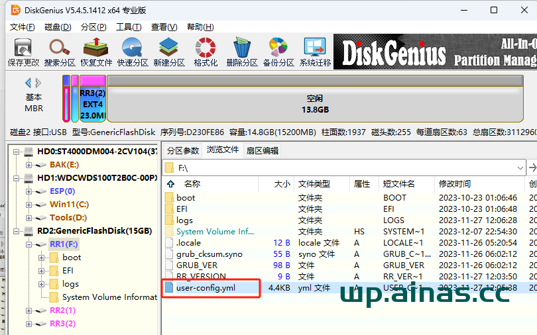537x335 pixels.
Task: Click the .locale file icon
Action: point(169,243)
